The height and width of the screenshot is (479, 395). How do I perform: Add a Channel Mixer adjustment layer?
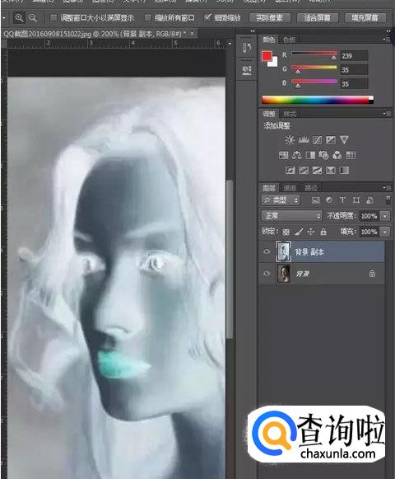click(337, 155)
